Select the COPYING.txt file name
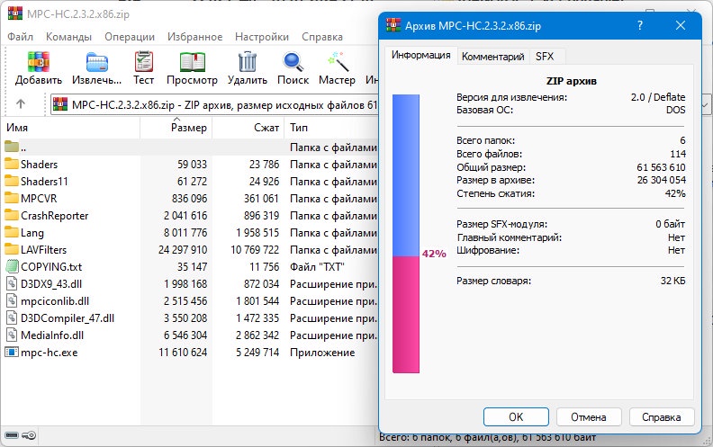 pyautogui.click(x=51, y=266)
